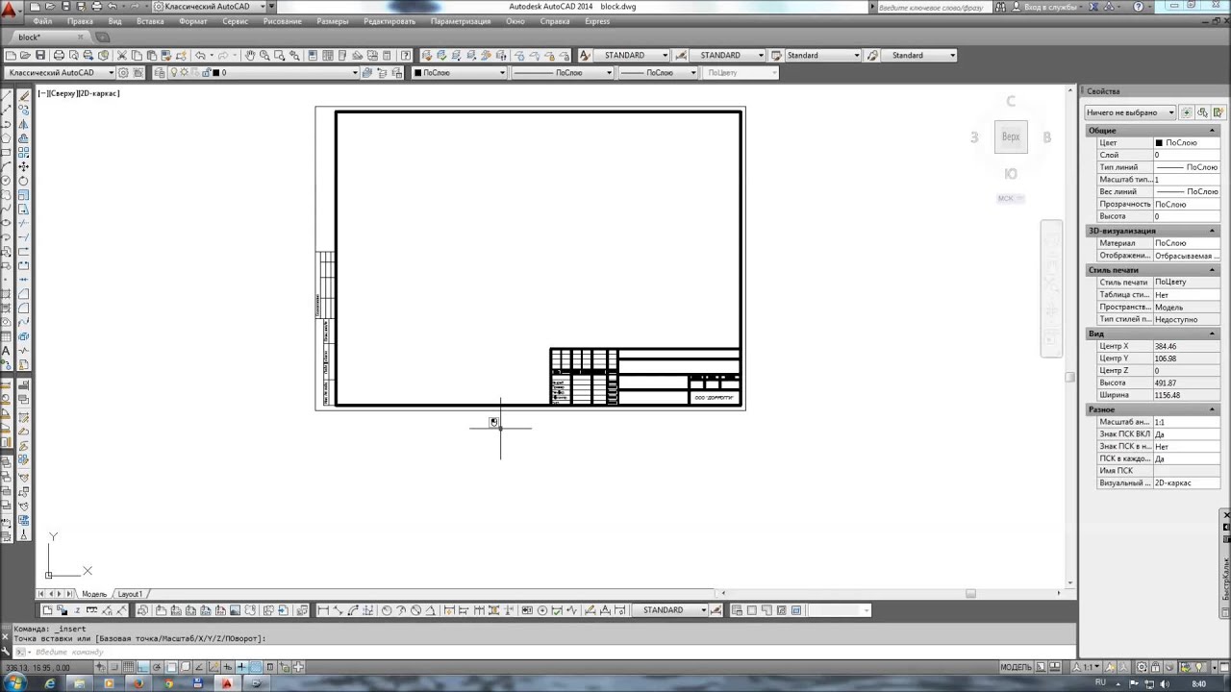
Task: Click the keyword search field in title bar
Action: [934, 7]
